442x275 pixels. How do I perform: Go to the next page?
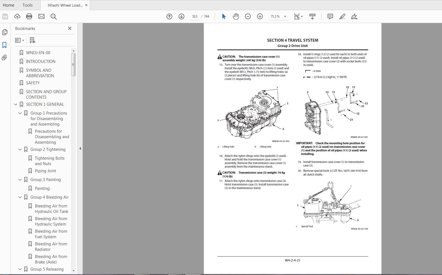point(181,16)
